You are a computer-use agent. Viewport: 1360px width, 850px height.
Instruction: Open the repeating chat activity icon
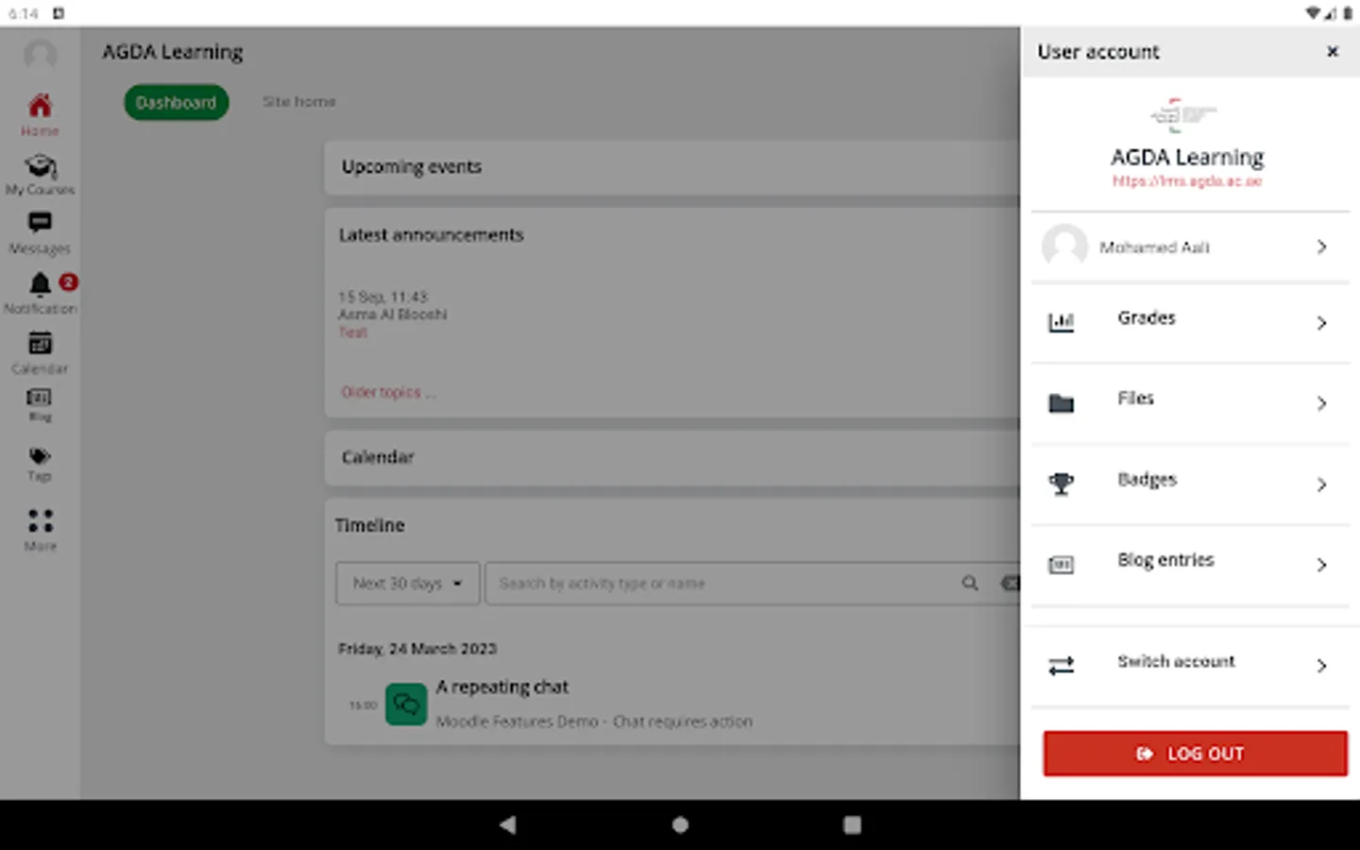pyautogui.click(x=406, y=705)
